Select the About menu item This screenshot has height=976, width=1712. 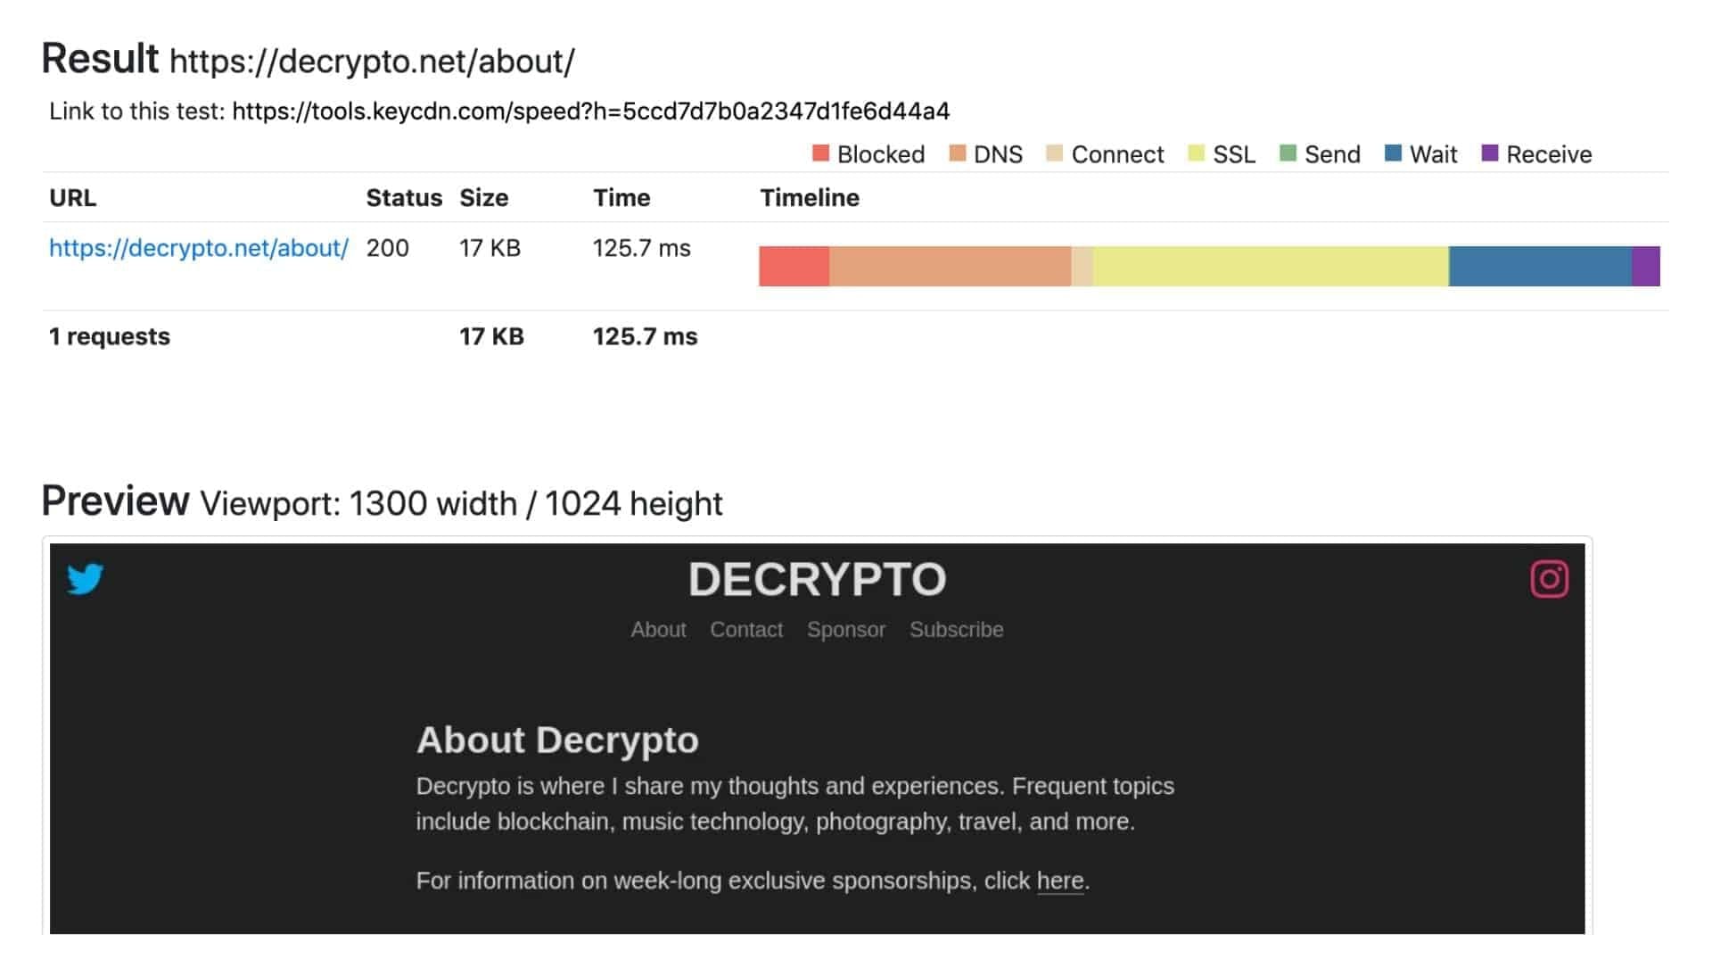pyautogui.click(x=658, y=629)
